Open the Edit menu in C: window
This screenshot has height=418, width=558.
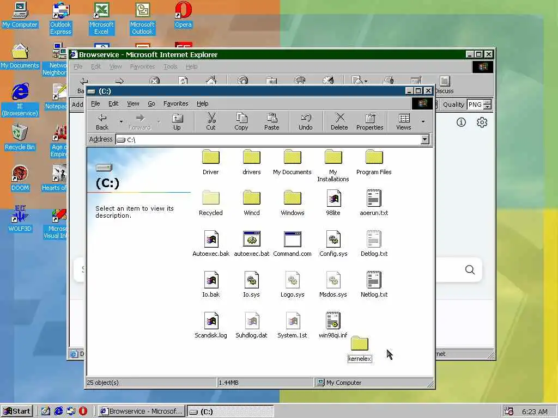(113, 103)
